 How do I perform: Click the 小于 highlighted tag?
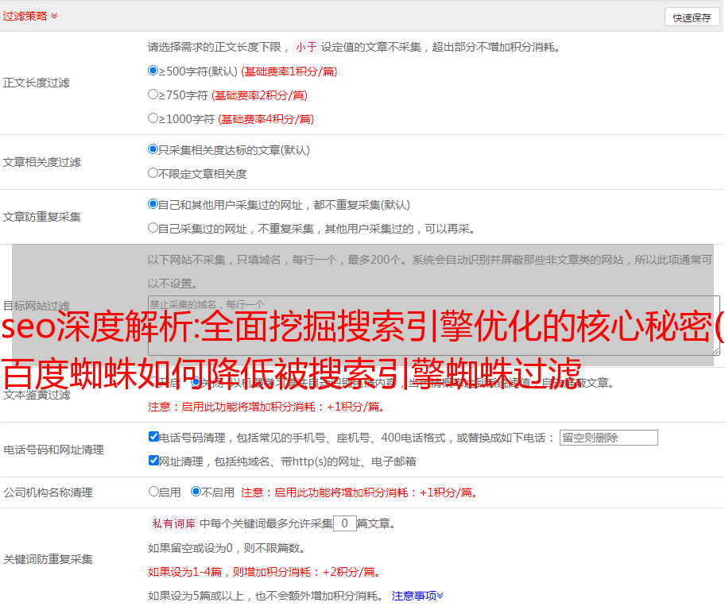[x=306, y=47]
